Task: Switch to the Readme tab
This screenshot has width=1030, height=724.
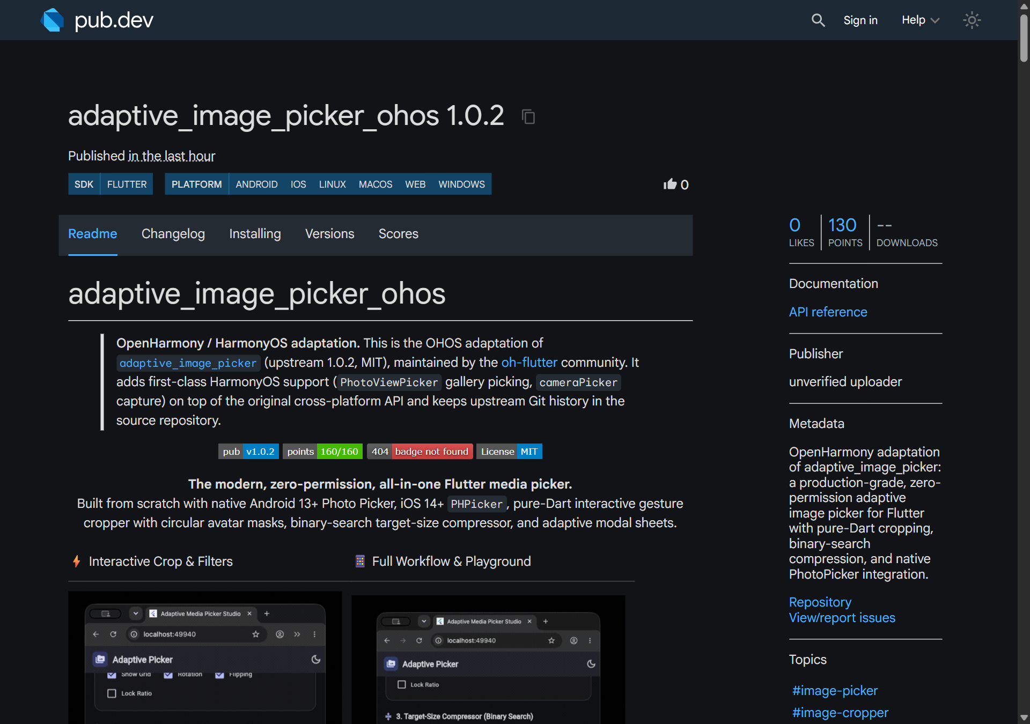Action: click(x=93, y=234)
